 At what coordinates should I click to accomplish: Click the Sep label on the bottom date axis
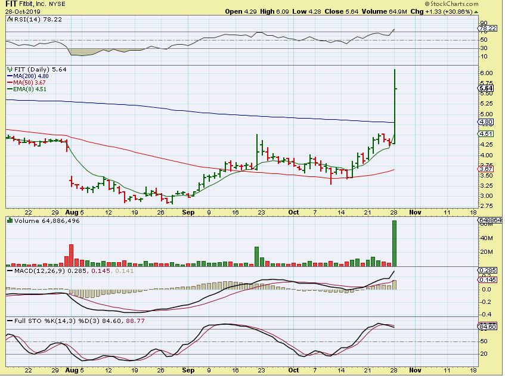pos(188,370)
